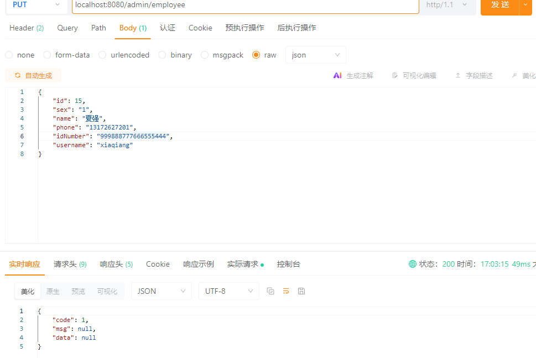
Task: Switch to the Query tab
Action: [67, 28]
